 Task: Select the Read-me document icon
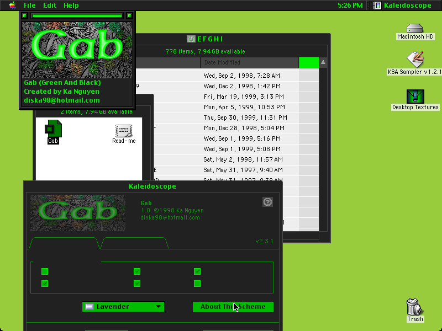pos(124,131)
